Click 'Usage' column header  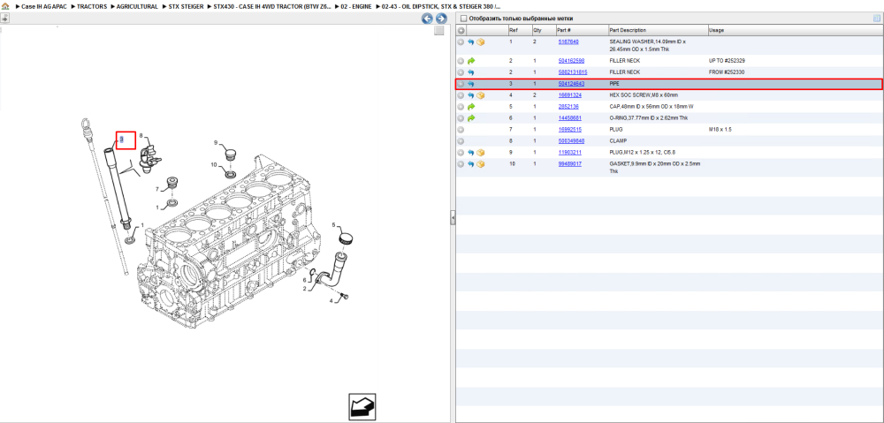[795, 30]
